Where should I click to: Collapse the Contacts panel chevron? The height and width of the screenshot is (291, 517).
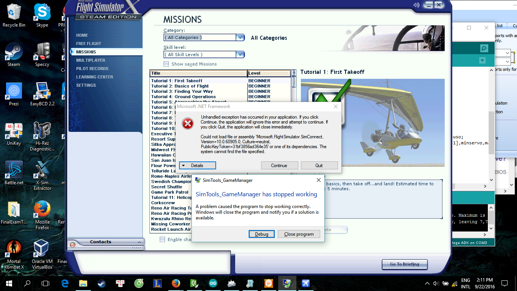[x=140, y=242]
